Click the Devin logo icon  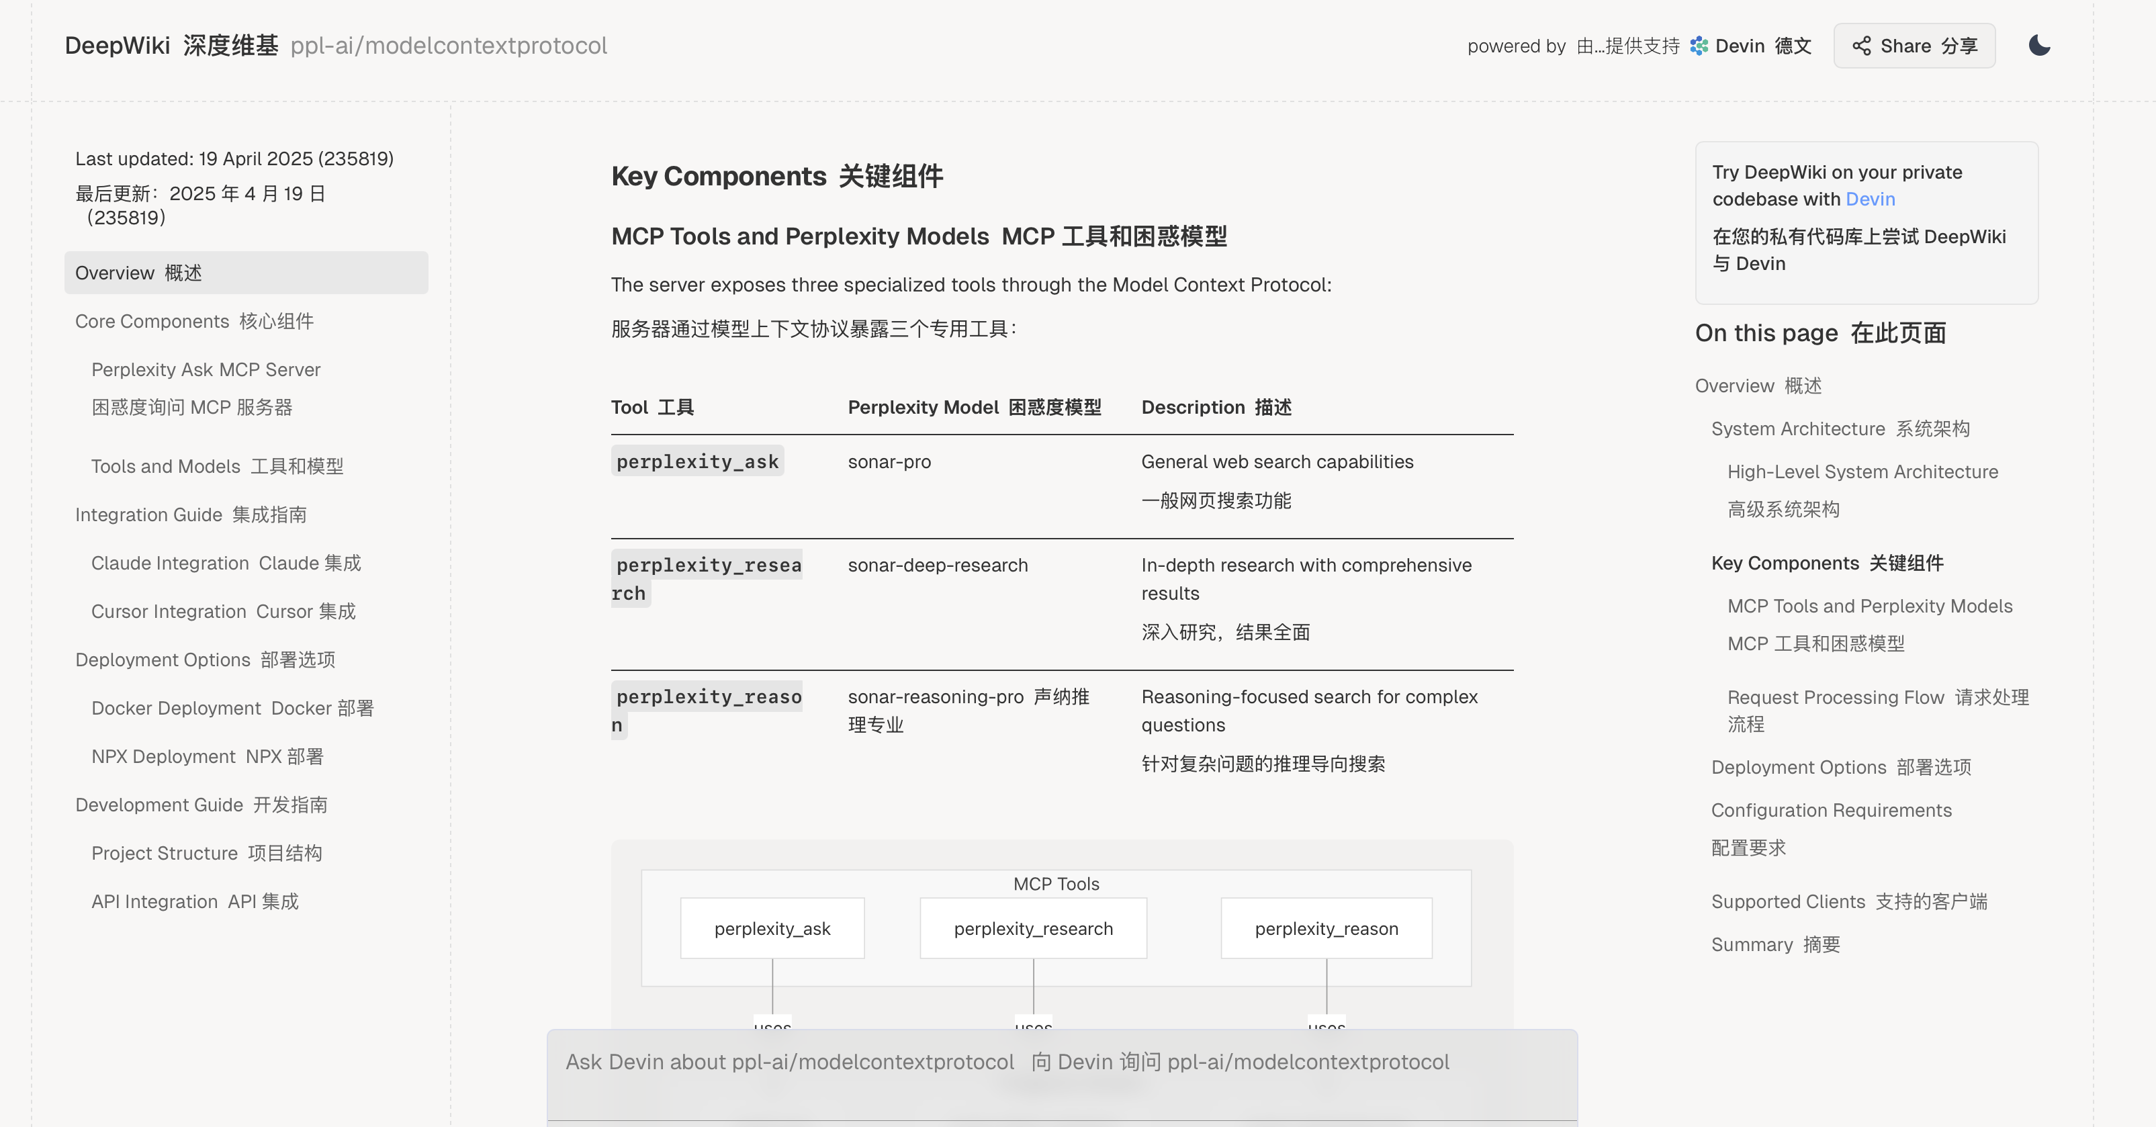pyautogui.click(x=1698, y=46)
